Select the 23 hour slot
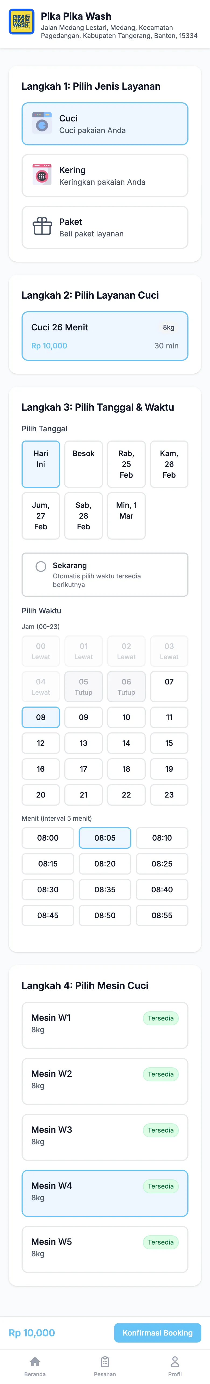210x1384 pixels. (169, 795)
